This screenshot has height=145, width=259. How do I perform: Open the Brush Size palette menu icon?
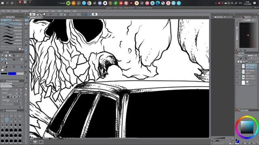click(x=2, y=111)
